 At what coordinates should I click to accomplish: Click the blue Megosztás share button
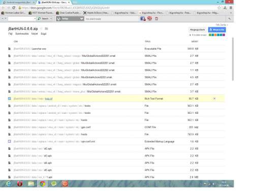217,29
